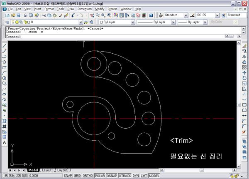Open the ISO-25 dimension style dropdown
The height and width of the screenshot is (179, 249).
click(217, 15)
